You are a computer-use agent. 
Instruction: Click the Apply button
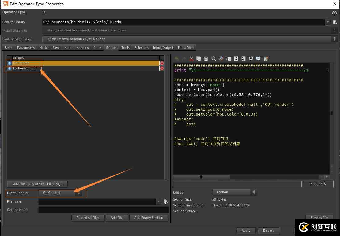tap(246, 230)
